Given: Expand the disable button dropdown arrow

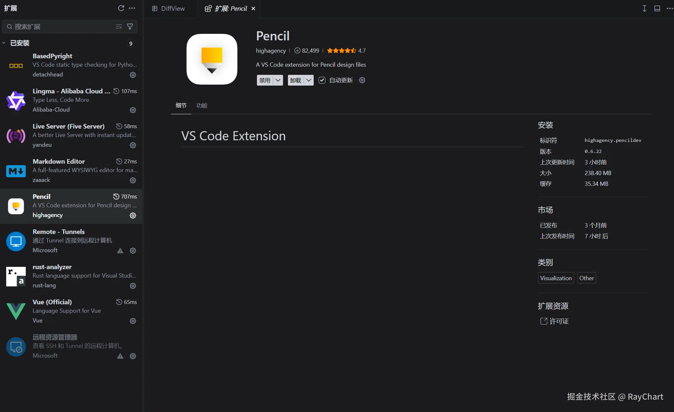Looking at the screenshot, I should tap(278, 80).
